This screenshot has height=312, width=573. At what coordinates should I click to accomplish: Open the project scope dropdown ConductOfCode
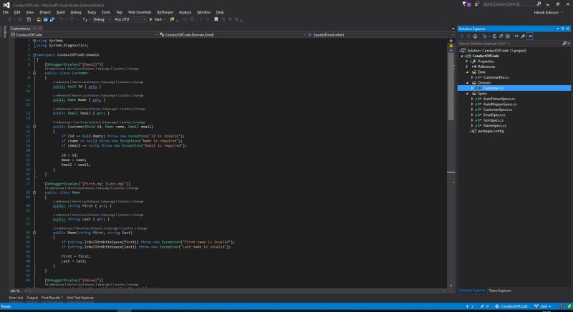pos(84,34)
